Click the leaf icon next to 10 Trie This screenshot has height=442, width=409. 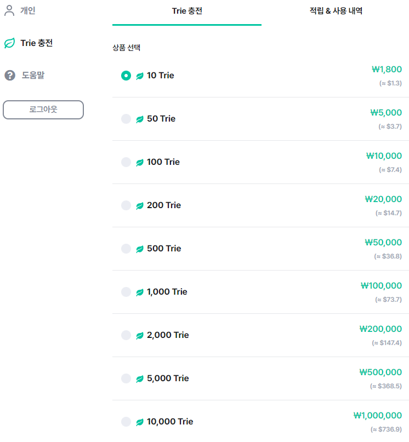140,76
